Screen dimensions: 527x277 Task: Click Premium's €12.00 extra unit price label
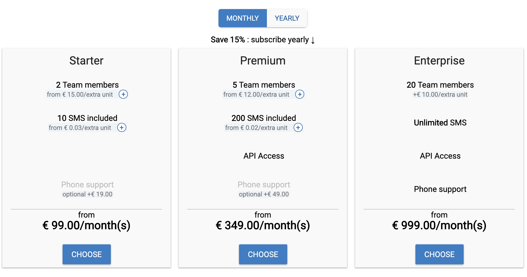click(x=256, y=95)
